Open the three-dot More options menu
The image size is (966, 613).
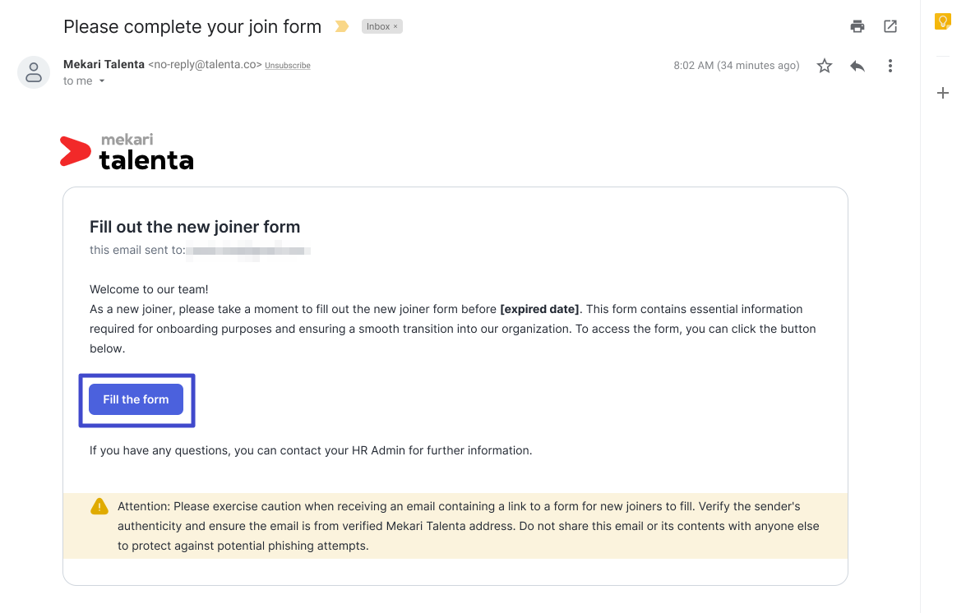[890, 66]
